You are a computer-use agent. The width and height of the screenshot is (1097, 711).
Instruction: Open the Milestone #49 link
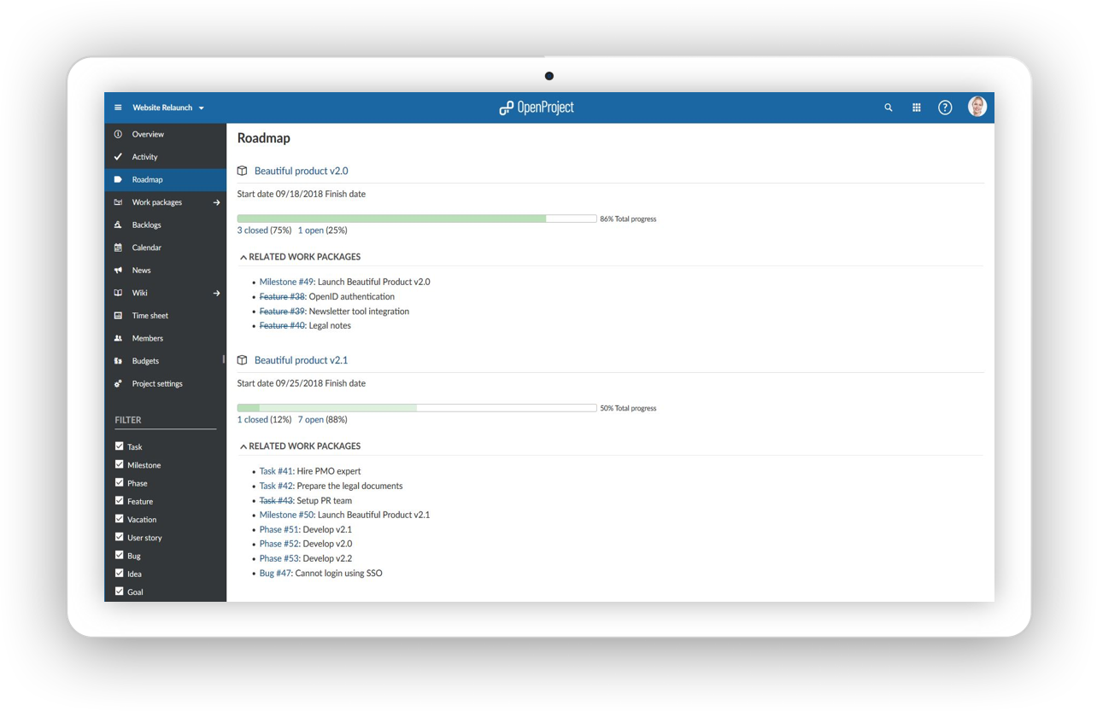coord(287,282)
